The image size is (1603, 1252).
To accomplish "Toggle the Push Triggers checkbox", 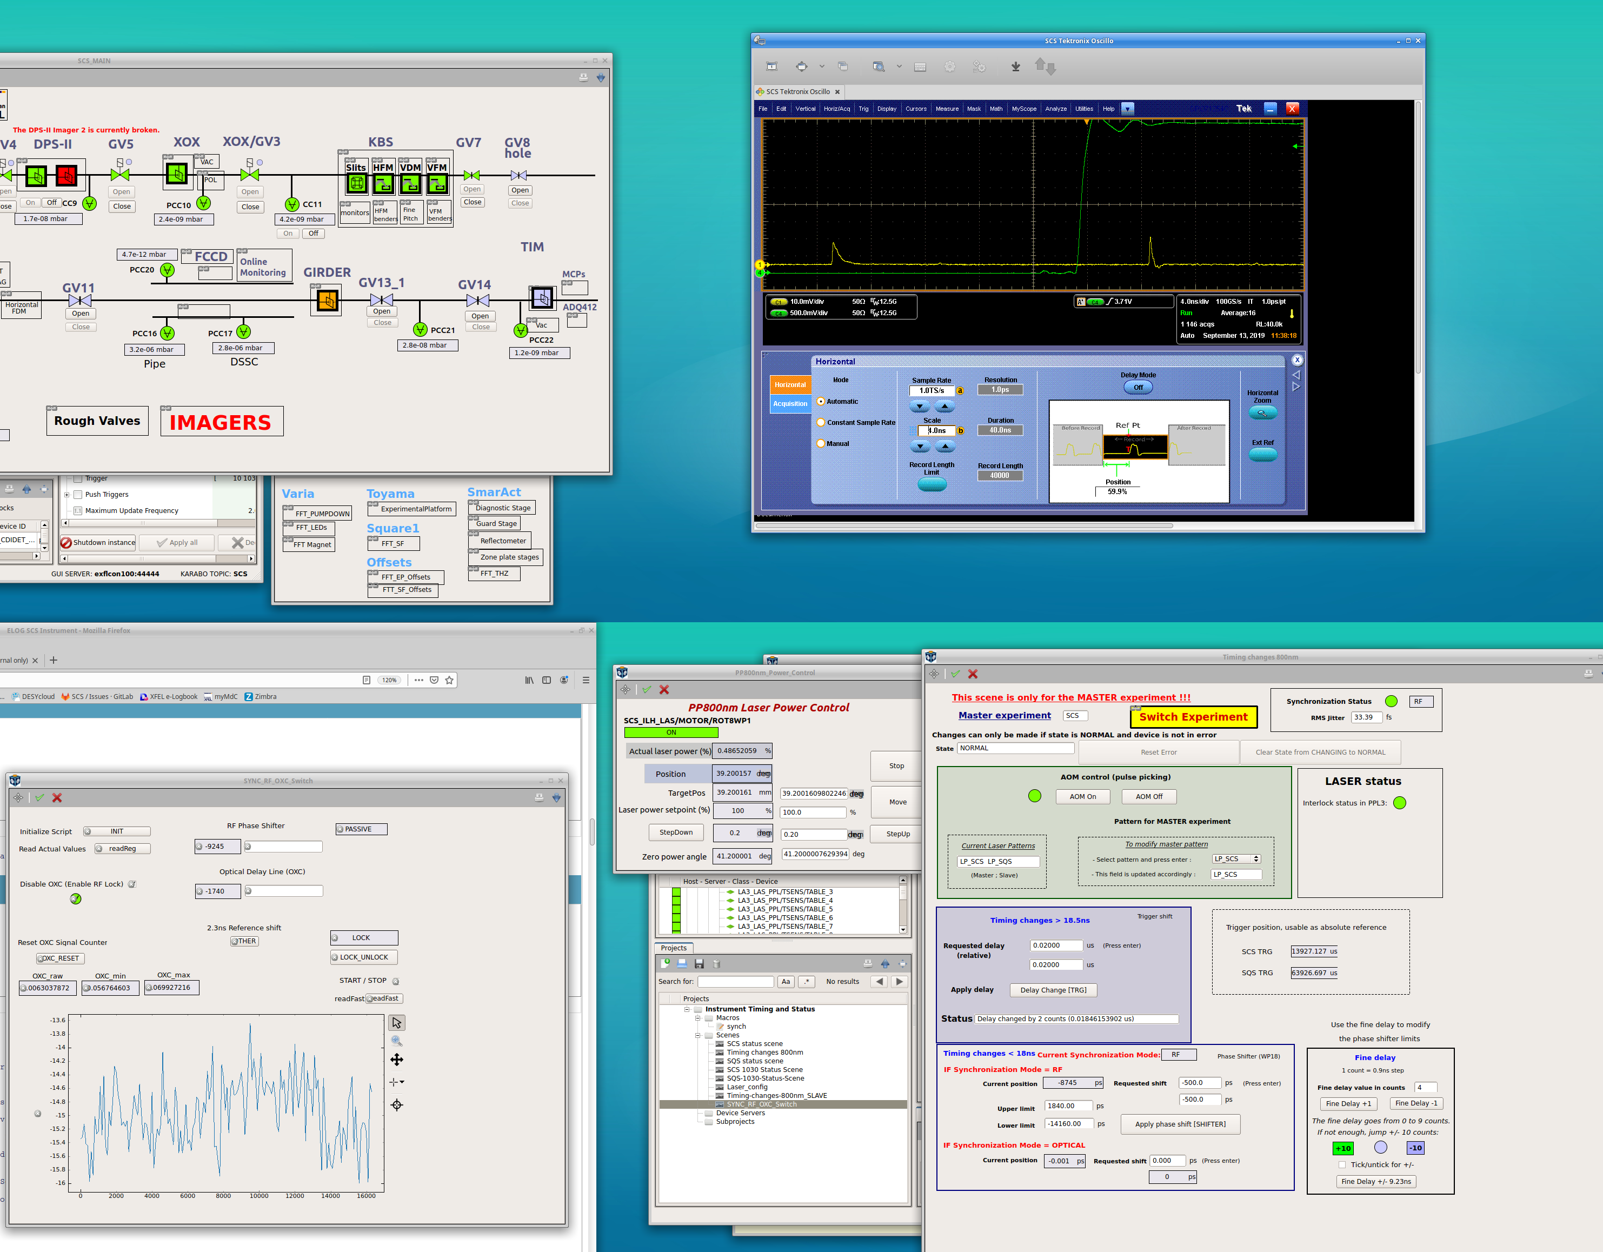I will click(x=77, y=495).
